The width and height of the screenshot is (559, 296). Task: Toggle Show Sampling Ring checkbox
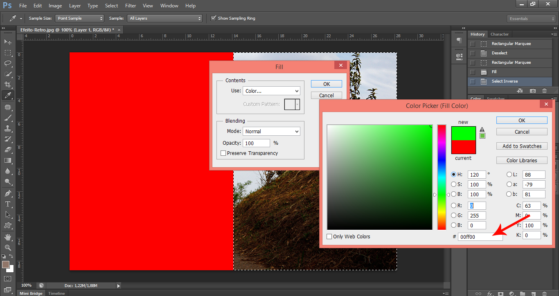(213, 18)
